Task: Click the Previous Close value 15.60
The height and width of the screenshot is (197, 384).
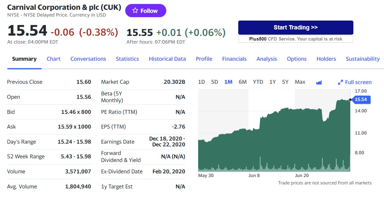Action: (x=84, y=82)
